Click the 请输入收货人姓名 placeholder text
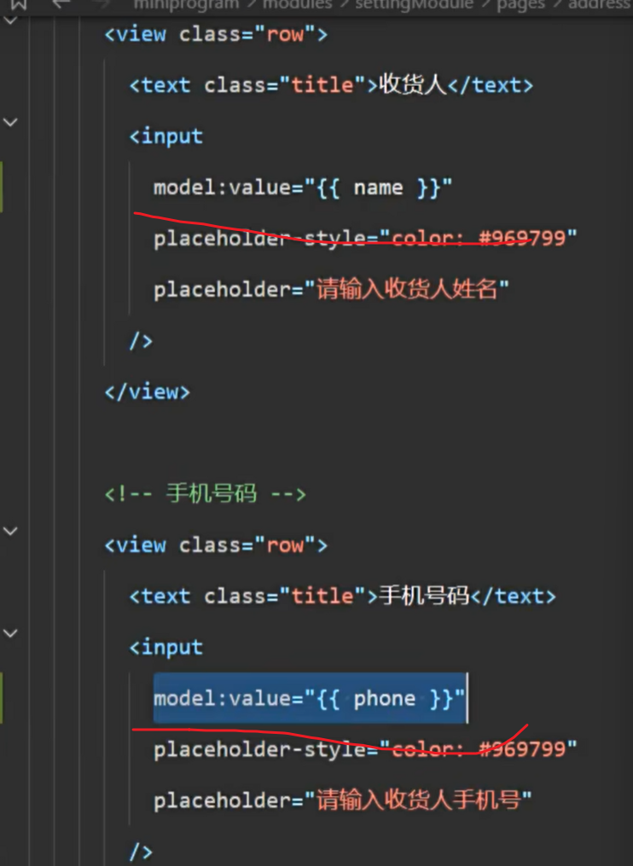Viewport: 633px width, 866px height. click(407, 290)
